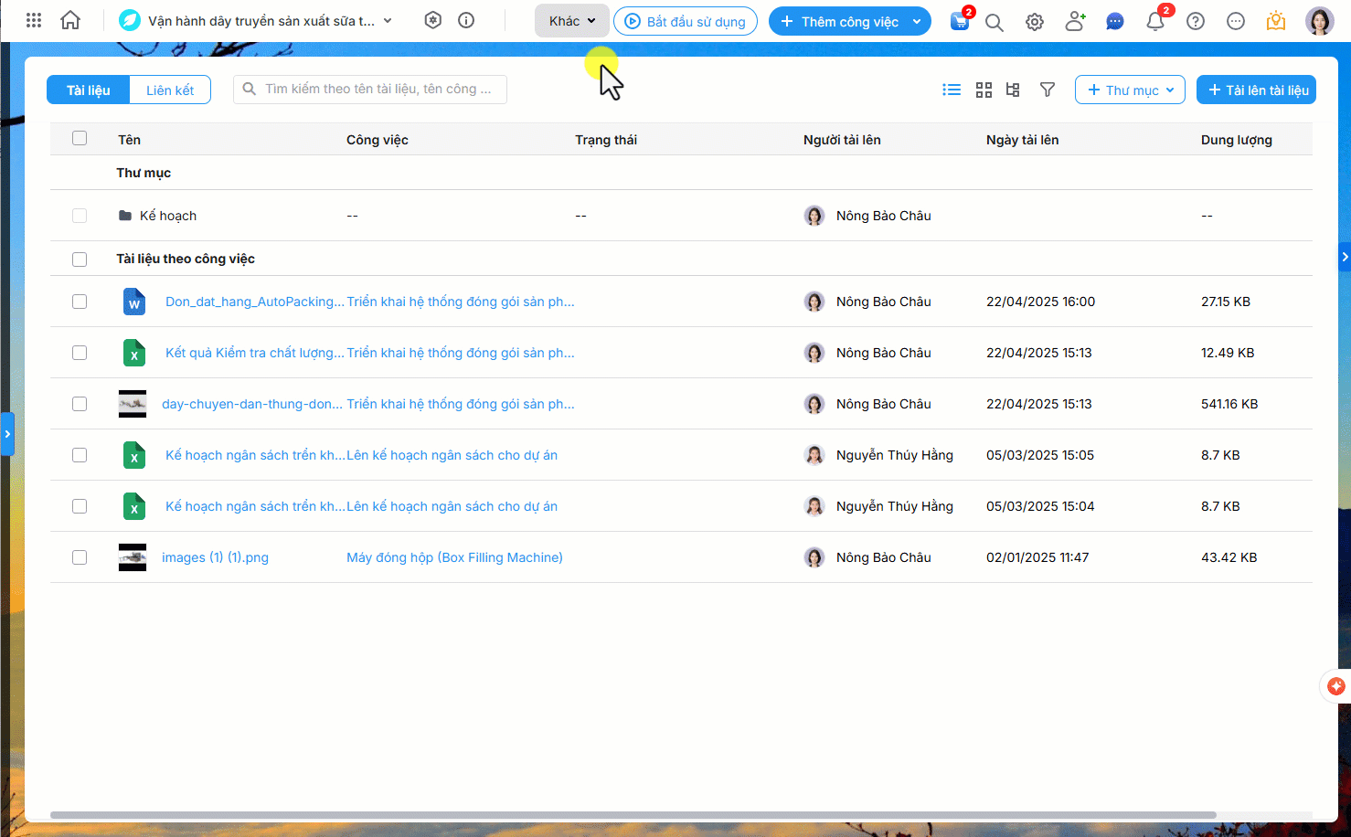Open the notifications bell

pyautogui.click(x=1155, y=21)
